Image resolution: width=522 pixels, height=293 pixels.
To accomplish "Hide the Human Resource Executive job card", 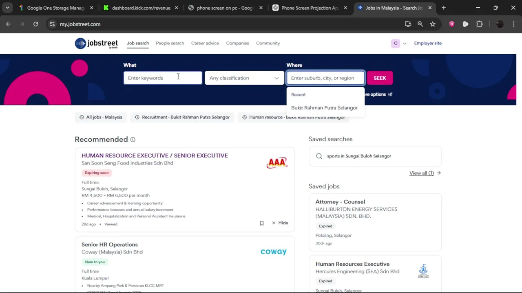I will (x=280, y=223).
